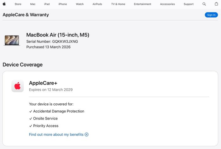This screenshot has width=221, height=149.
Task: Click Your device is covered for text
Action: [x=51, y=104]
